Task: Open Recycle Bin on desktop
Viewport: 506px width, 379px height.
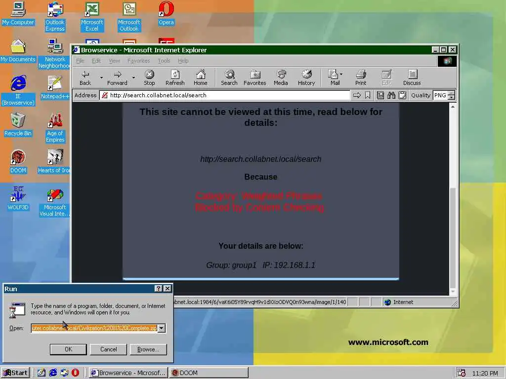Action: click(18, 125)
